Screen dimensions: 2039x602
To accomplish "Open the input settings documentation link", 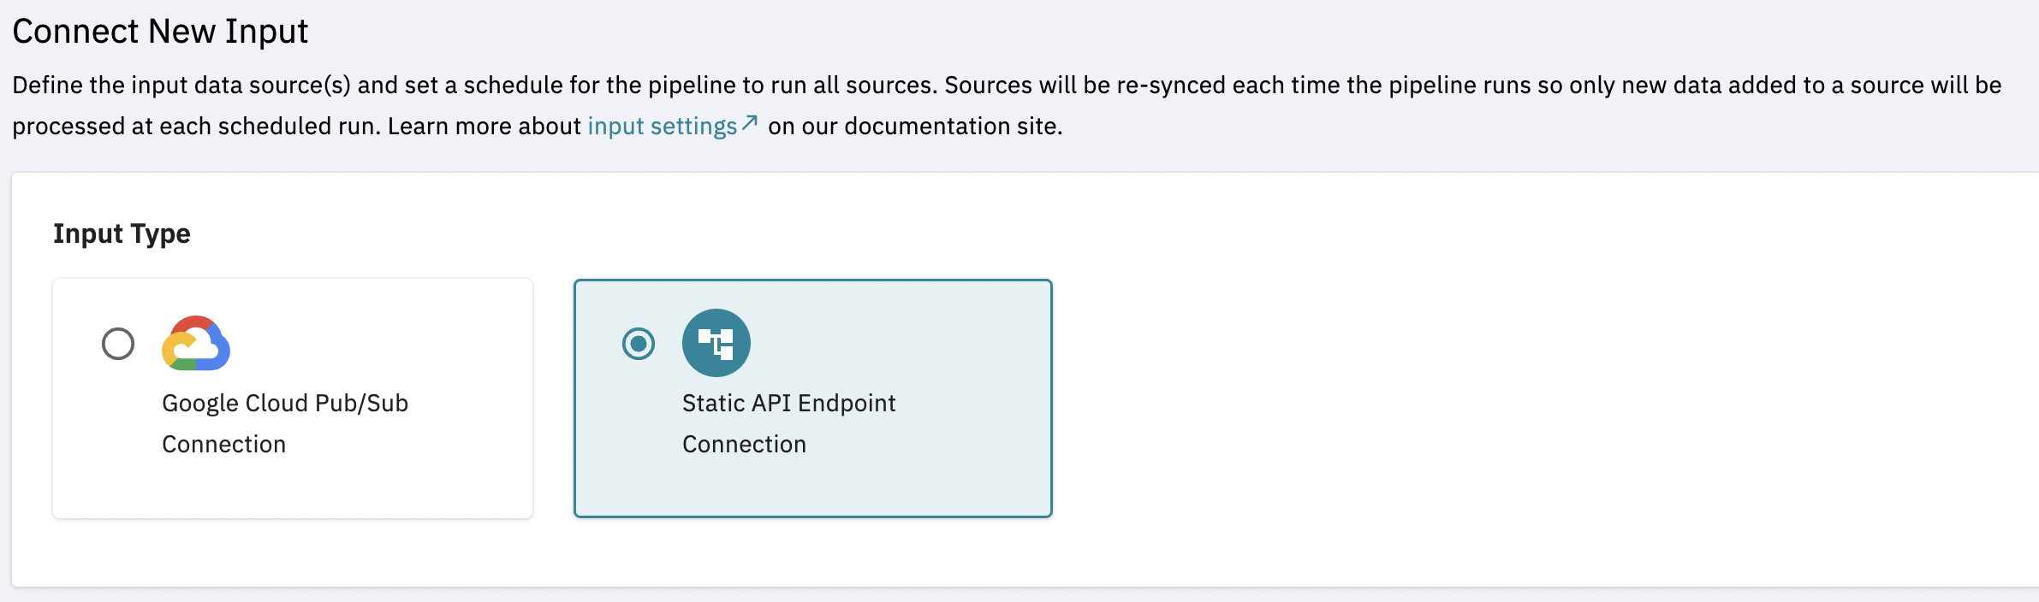I will (x=662, y=127).
